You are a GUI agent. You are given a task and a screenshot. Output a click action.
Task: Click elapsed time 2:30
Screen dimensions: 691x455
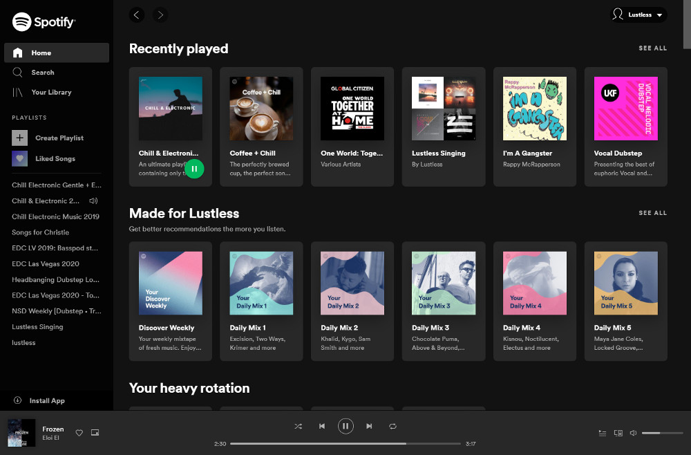click(x=220, y=444)
